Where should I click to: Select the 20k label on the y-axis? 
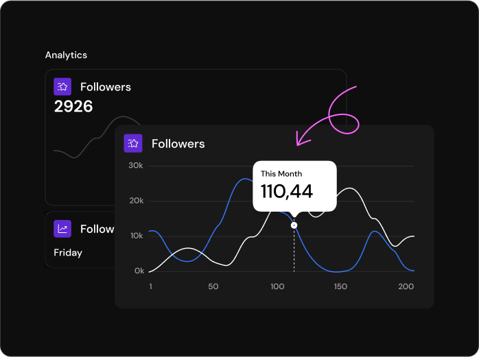[136, 201]
